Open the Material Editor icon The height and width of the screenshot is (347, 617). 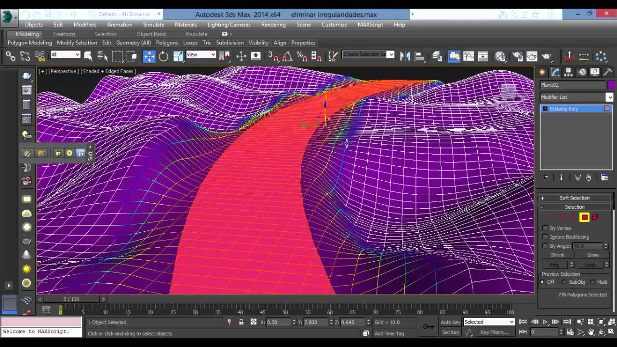[x=500, y=56]
